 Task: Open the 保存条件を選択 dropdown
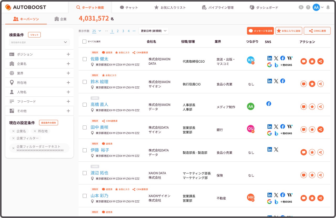click(39, 42)
